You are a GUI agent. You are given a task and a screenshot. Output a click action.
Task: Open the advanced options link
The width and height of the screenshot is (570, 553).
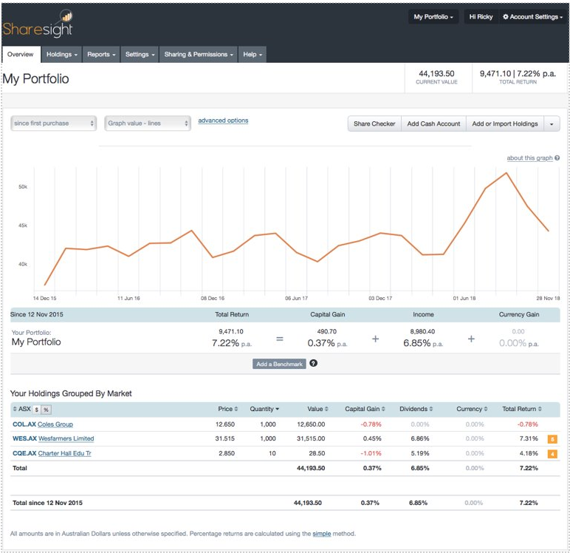tap(223, 121)
